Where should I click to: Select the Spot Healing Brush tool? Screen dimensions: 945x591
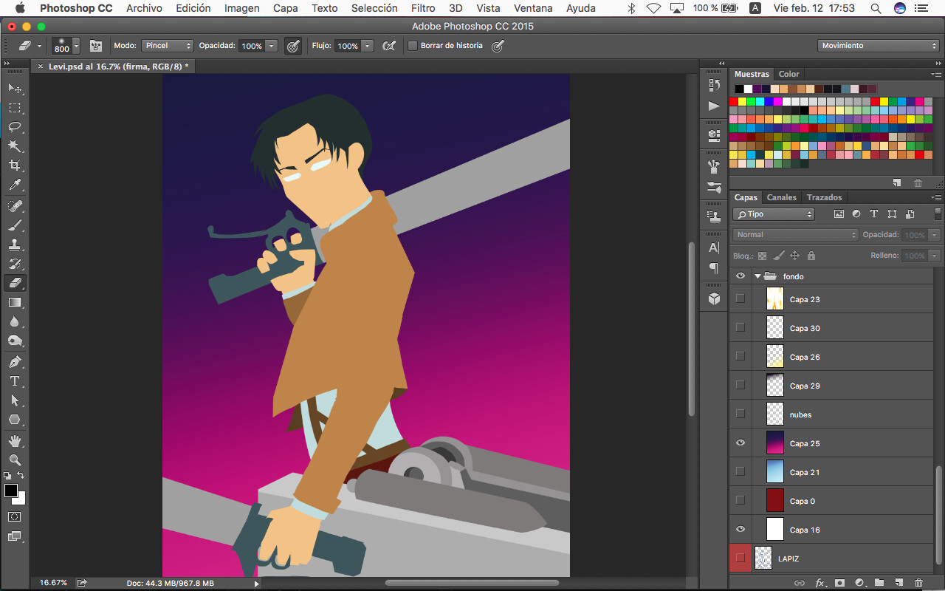[x=15, y=206]
